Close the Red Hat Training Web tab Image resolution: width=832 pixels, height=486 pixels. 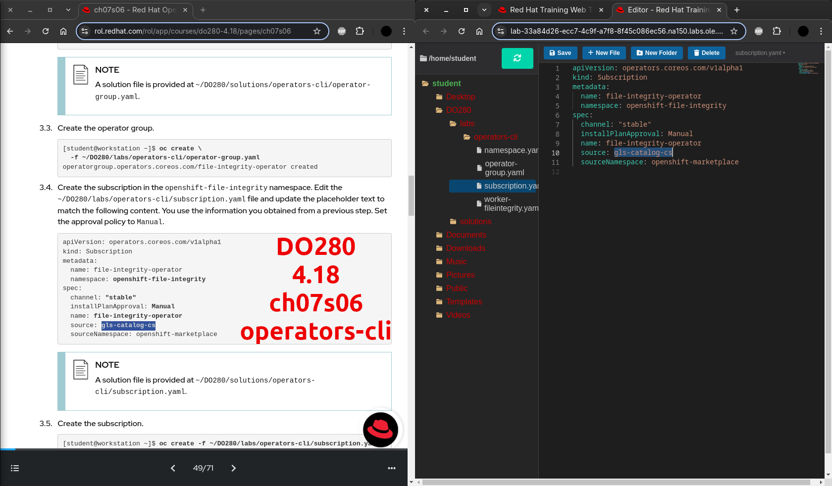(x=601, y=10)
